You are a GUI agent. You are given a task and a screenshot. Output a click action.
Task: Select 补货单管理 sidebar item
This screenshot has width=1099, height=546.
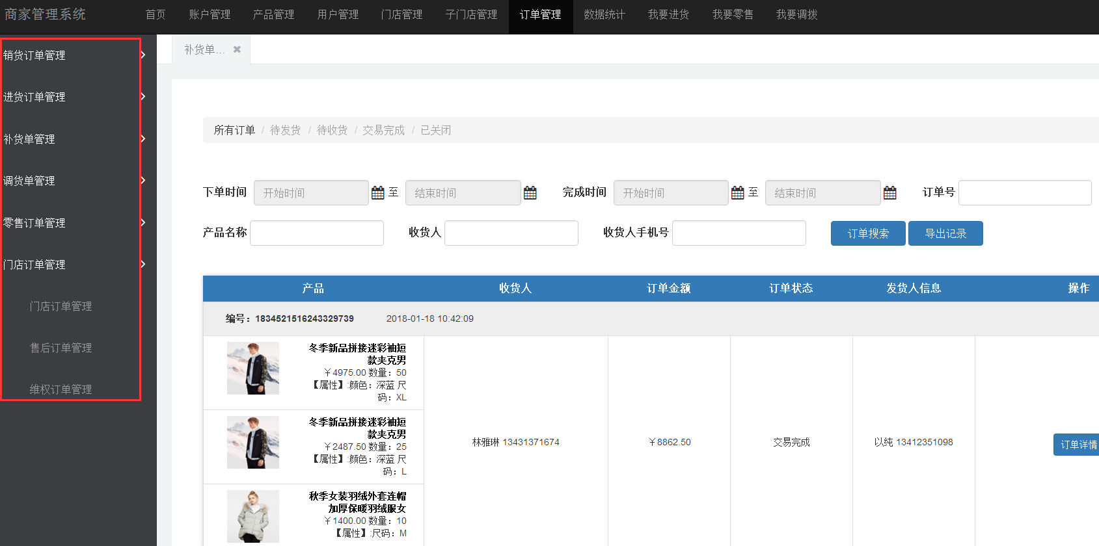pyautogui.click(x=29, y=139)
